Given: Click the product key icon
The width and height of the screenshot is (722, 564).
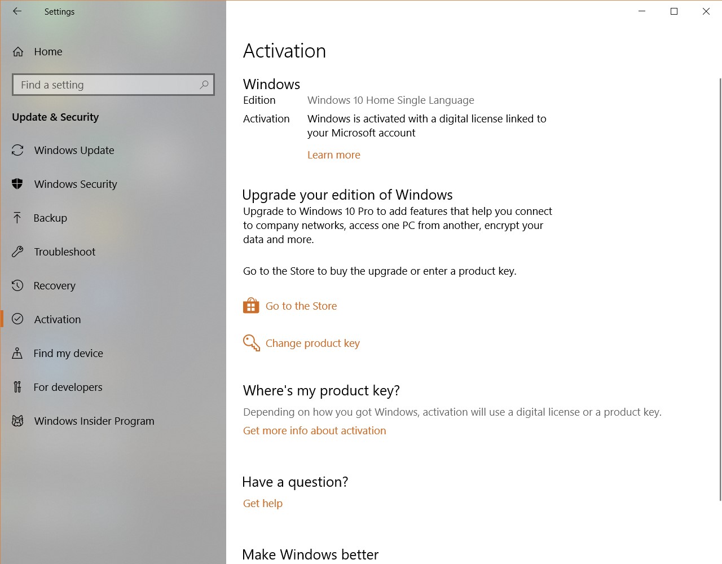Looking at the screenshot, I should coord(252,343).
